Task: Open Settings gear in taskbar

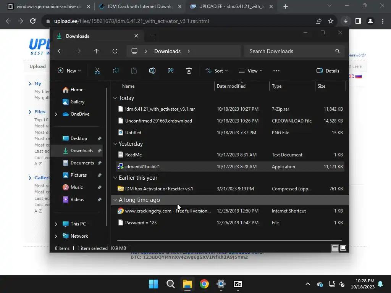Action: click(x=221, y=284)
